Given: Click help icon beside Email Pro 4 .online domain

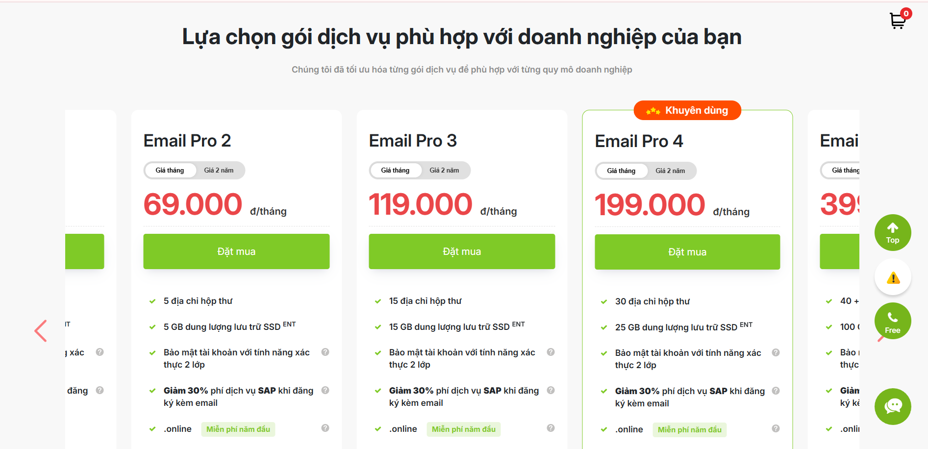Looking at the screenshot, I should tap(776, 428).
